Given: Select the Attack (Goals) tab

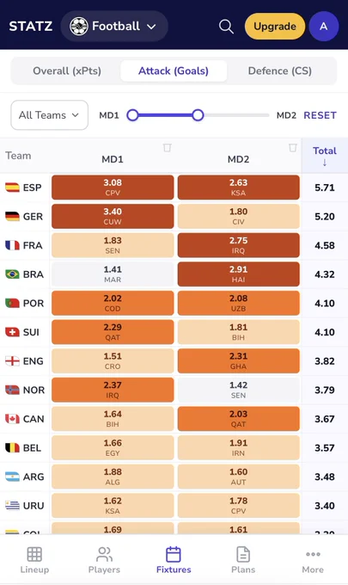Looking at the screenshot, I should coord(174,71).
